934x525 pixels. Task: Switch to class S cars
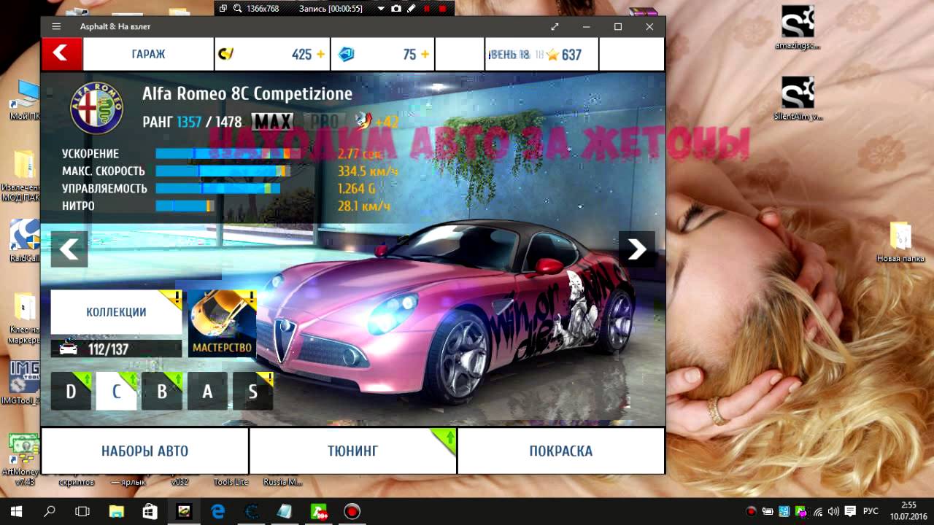click(252, 392)
